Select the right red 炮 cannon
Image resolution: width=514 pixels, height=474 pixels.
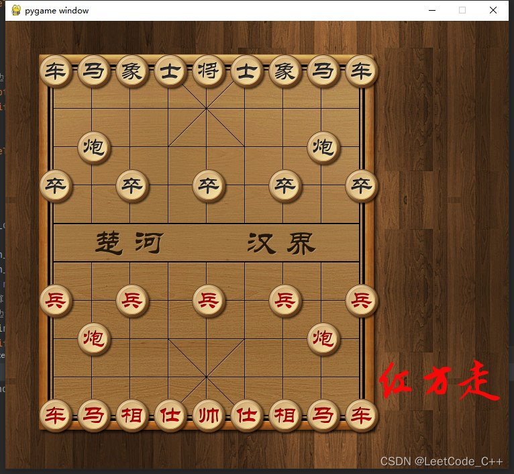tap(323, 339)
